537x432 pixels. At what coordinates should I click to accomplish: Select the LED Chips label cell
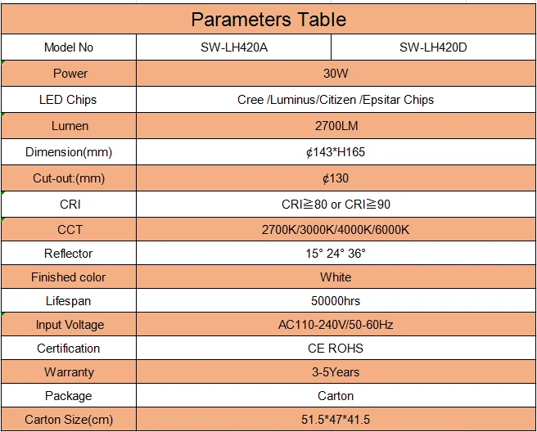(x=69, y=100)
